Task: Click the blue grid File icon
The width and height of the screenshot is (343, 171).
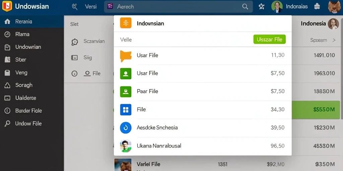Action: 126,110
